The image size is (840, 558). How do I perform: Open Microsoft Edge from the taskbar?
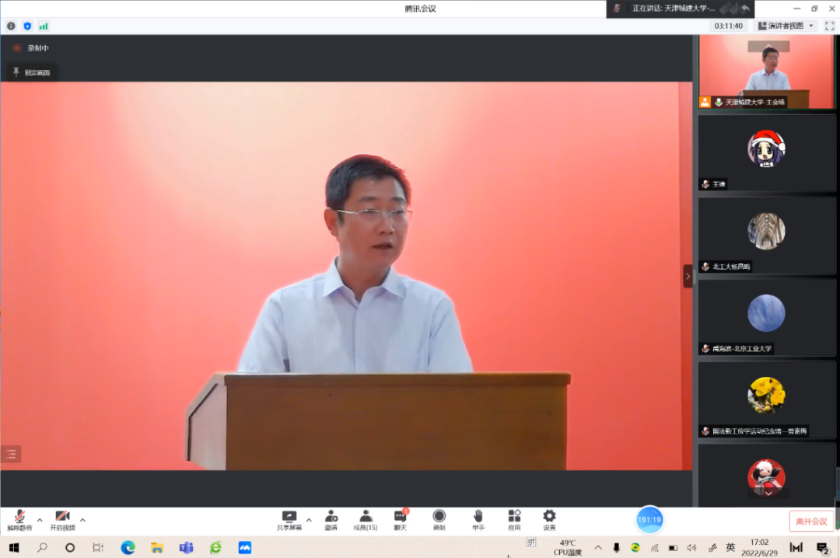click(x=128, y=547)
